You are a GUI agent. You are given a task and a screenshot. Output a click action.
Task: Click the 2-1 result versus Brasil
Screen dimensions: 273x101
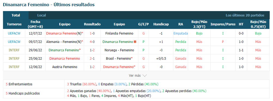pyautogui.click(x=92, y=59)
